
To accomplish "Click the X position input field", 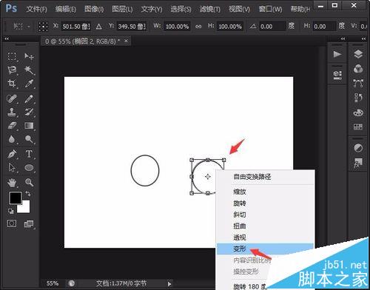I will [76, 27].
